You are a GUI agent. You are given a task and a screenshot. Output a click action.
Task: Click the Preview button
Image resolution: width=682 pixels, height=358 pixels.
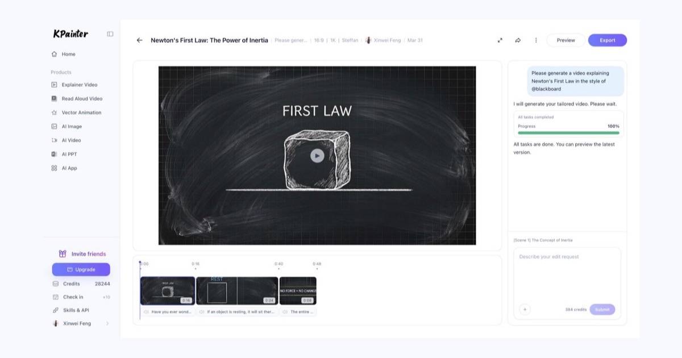(565, 40)
